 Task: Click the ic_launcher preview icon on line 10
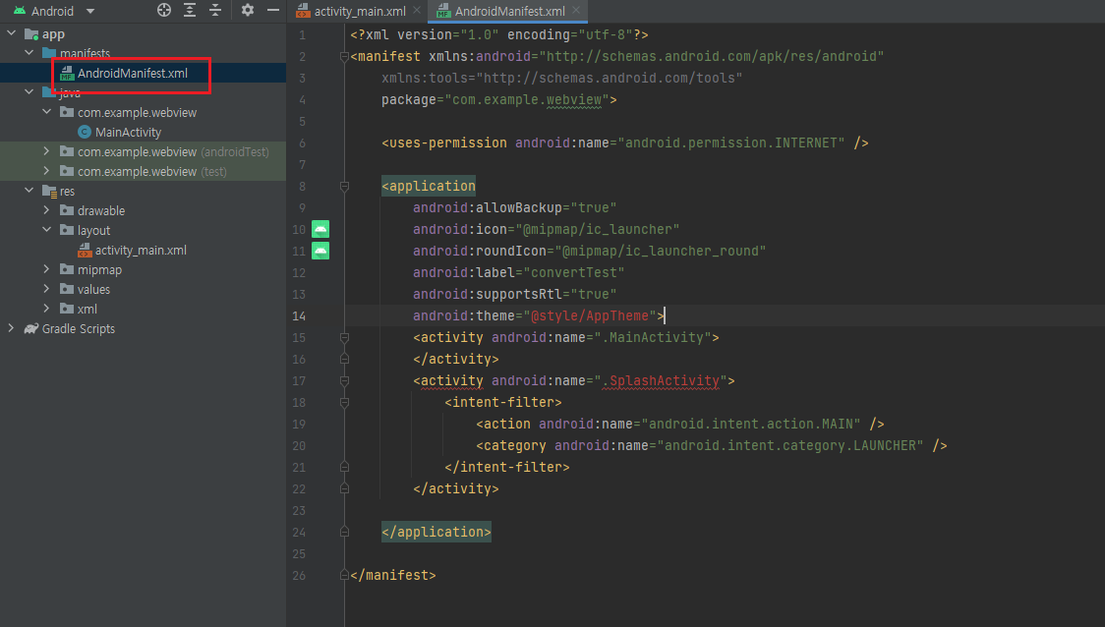320,228
